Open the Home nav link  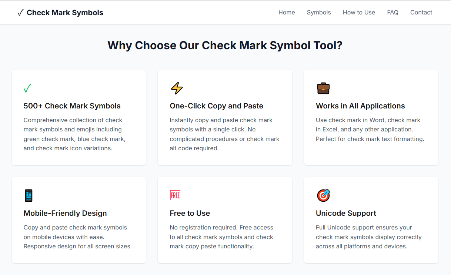pyautogui.click(x=287, y=13)
